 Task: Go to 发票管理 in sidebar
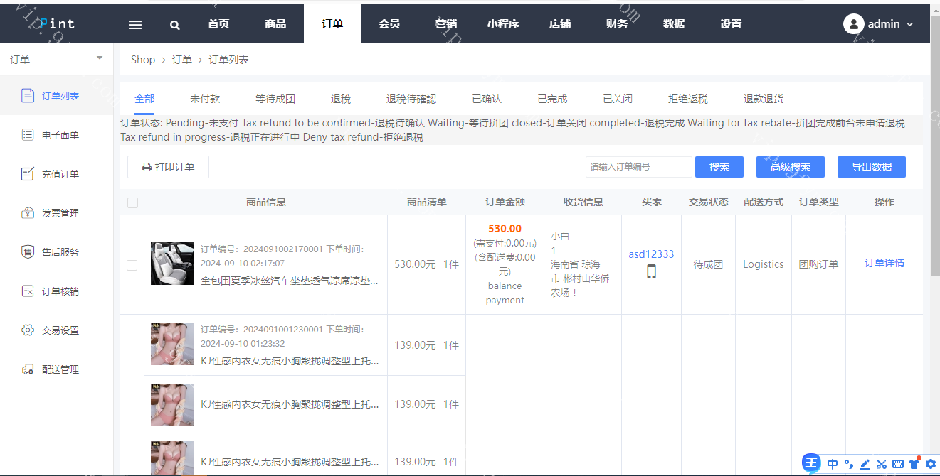coord(60,213)
